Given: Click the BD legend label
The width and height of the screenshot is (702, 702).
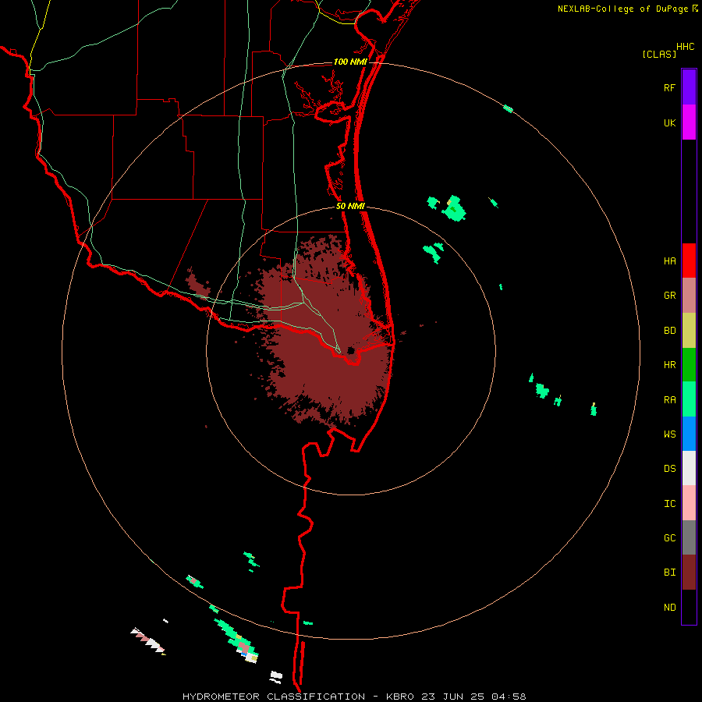Looking at the screenshot, I should (x=669, y=331).
